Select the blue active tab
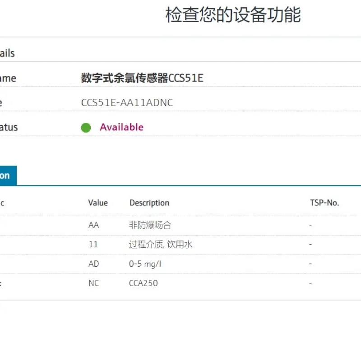 click(x=8, y=176)
